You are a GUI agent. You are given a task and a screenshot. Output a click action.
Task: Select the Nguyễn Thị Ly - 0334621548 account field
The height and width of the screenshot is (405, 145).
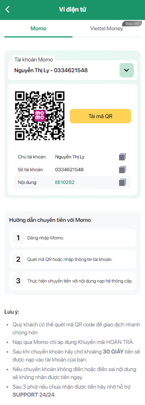pos(72,70)
